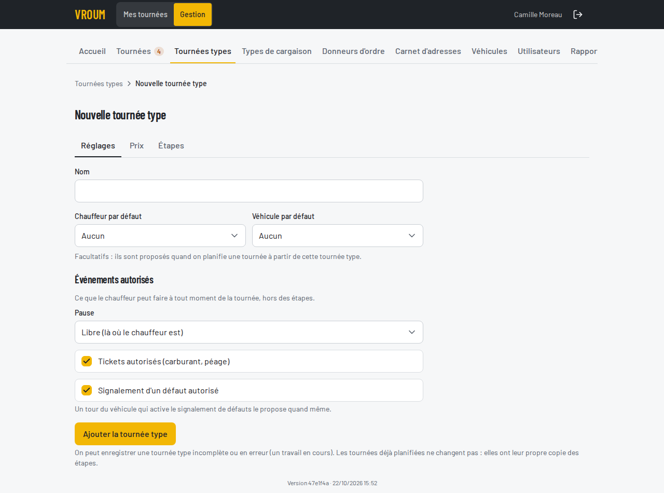The width and height of the screenshot is (664, 493).
Task: Uncheck Tickets autorisés (carburant, péage)
Action: point(87,361)
